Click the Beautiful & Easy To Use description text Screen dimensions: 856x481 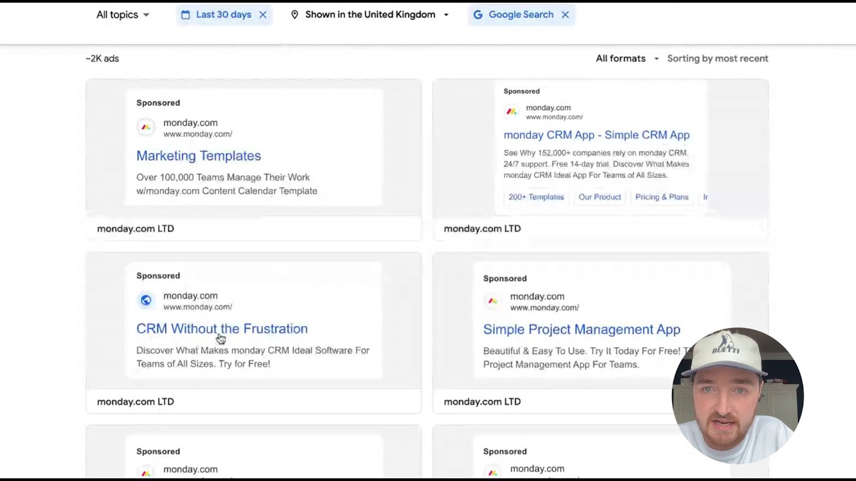point(586,357)
